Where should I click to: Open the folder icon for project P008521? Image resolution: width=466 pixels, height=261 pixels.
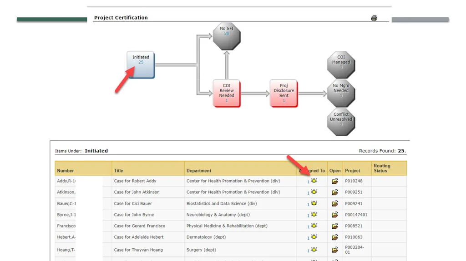click(x=335, y=226)
